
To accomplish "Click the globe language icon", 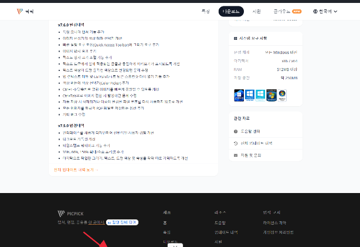I will point(315,11).
